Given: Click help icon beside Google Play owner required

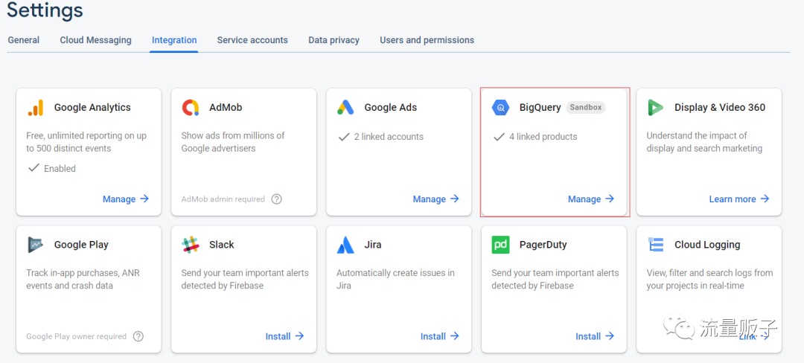Looking at the screenshot, I should (x=138, y=336).
